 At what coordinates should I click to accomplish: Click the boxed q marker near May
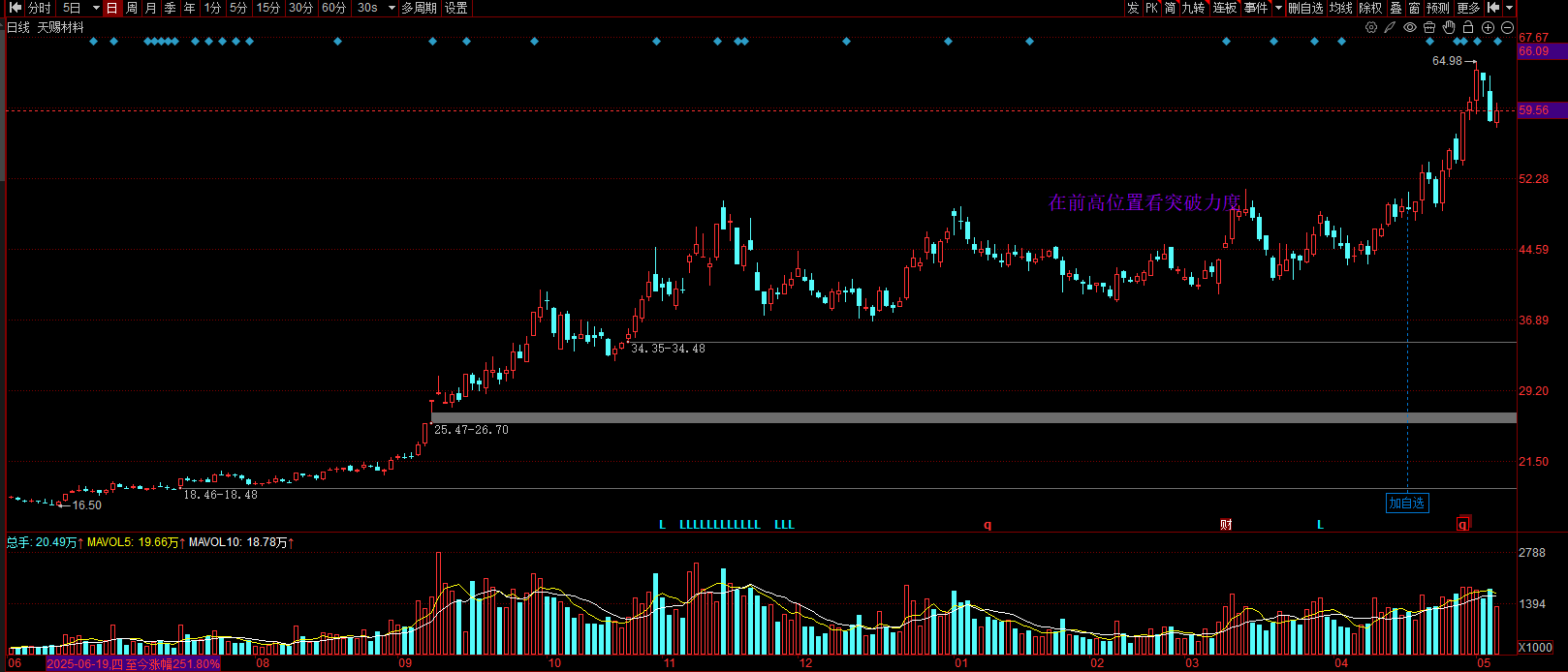click(x=1463, y=524)
